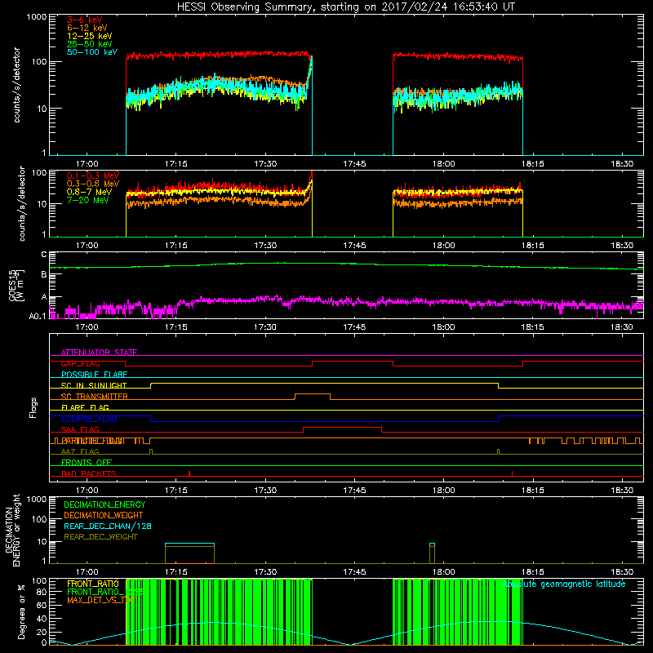
Task: Click the yellow FRONT_RATIO legend label
Action: [93, 584]
